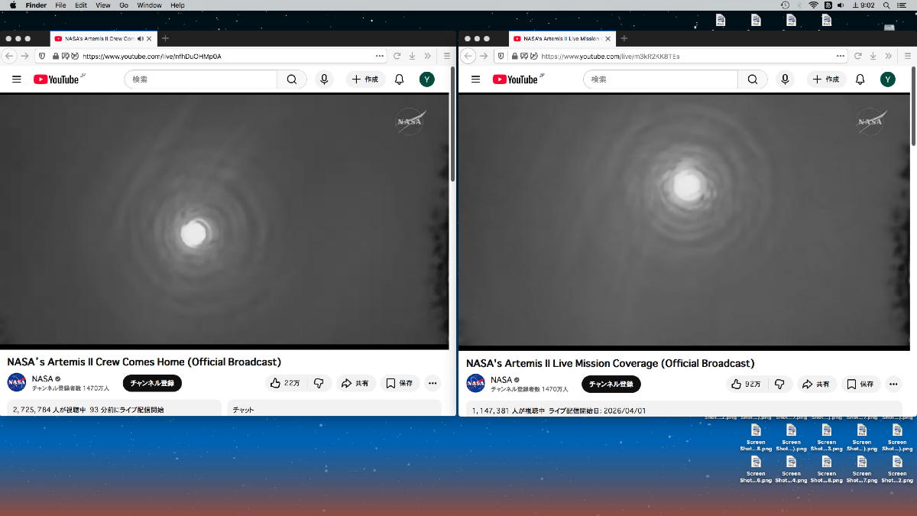The height and width of the screenshot is (516, 917).
Task: Share Live Mission Coverage video with 共有
Action: pos(817,384)
